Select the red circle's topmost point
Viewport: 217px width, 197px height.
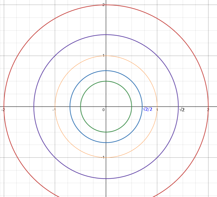pos(106,5)
